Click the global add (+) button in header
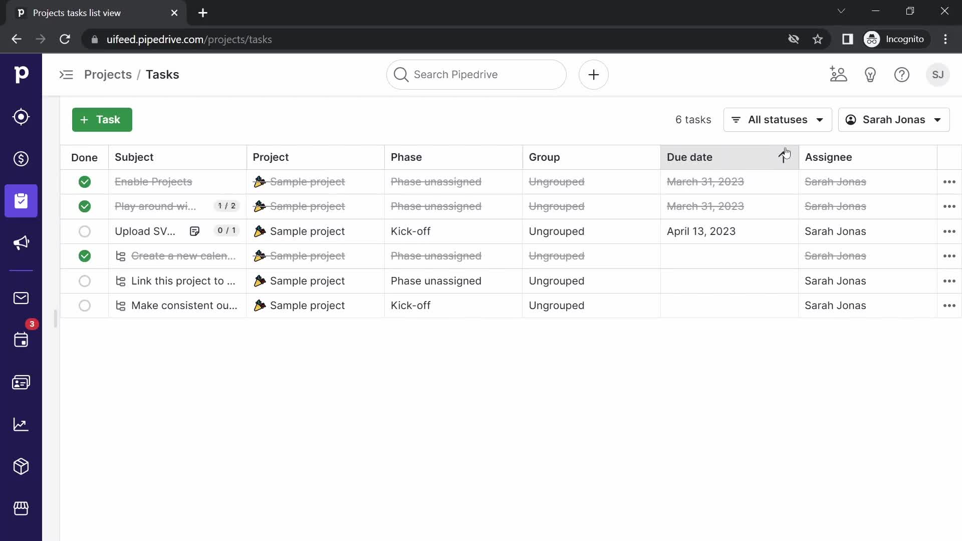 click(x=593, y=74)
